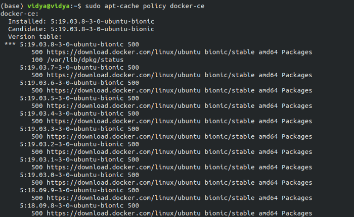Click the 5:19.03.3~3-0~ubuntu-bionic version entry
The height and width of the screenshot is (217, 354).
point(72,129)
